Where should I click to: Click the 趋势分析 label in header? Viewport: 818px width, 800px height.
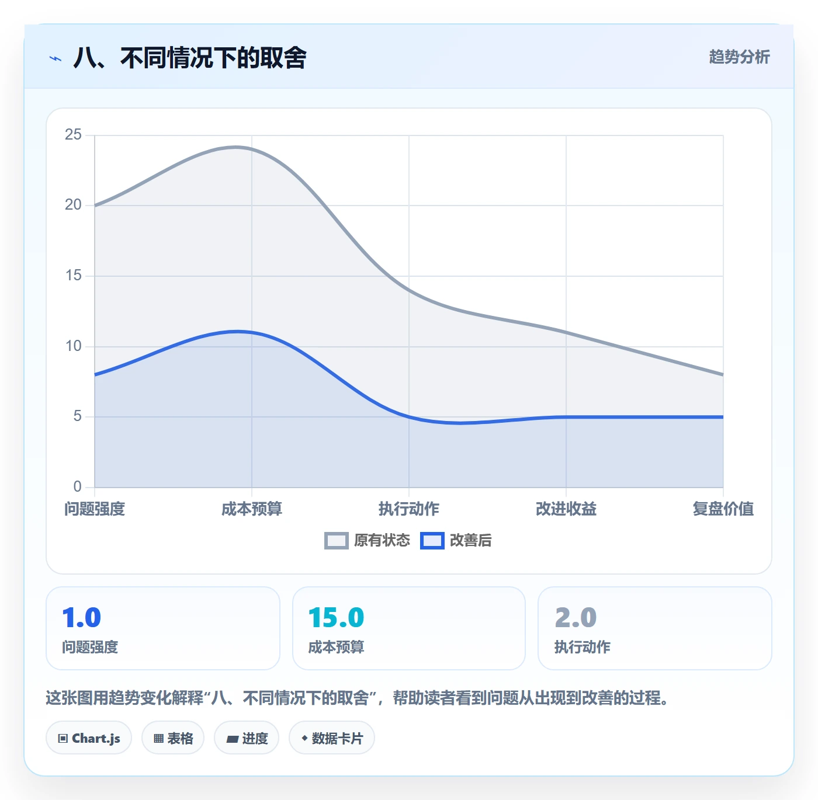coord(739,57)
